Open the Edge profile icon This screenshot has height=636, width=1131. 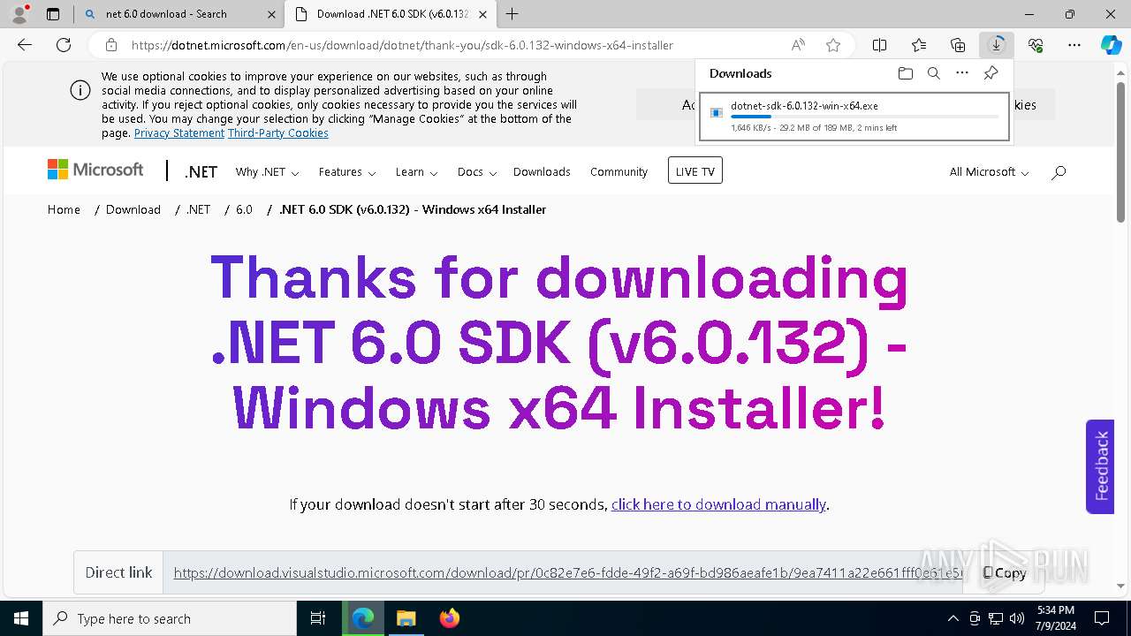[19, 14]
